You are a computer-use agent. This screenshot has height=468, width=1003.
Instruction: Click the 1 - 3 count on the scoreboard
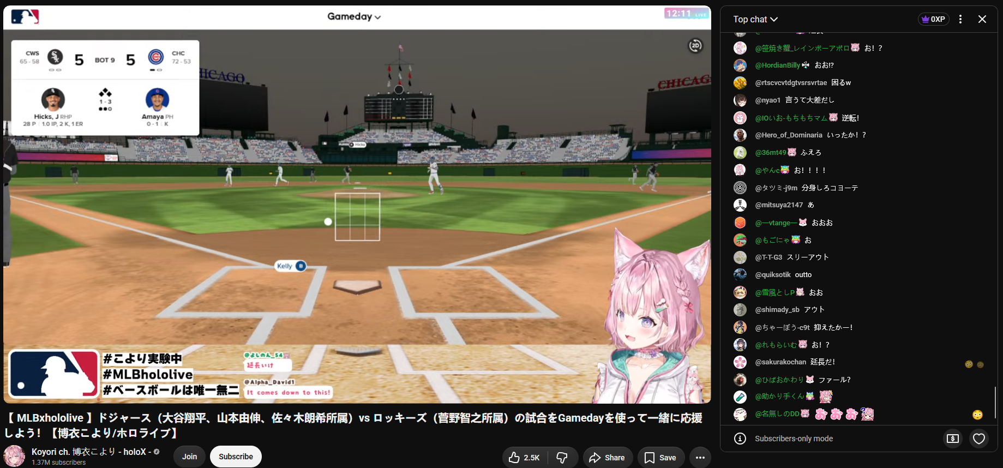pyautogui.click(x=105, y=101)
